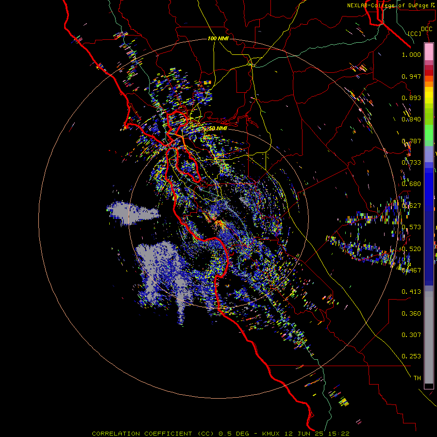The image size is (437, 437).
Task: Select the 0.627 scale value
Action: click(x=411, y=206)
